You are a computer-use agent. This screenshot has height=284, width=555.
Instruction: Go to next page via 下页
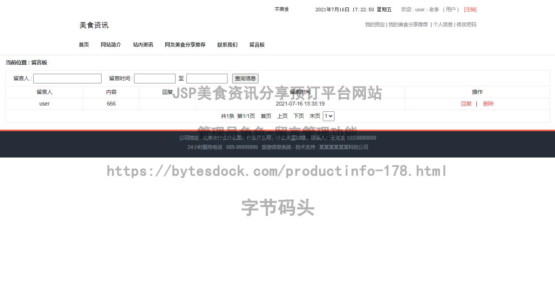299,116
